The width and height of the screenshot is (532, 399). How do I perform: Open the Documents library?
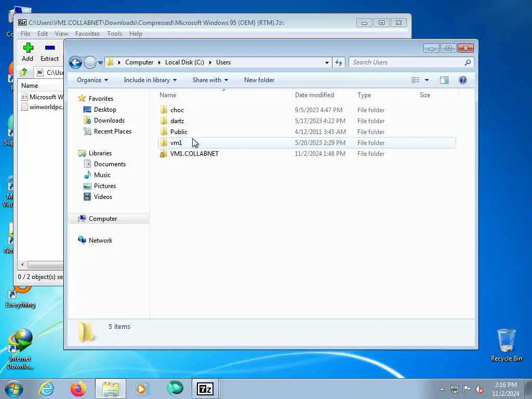110,164
